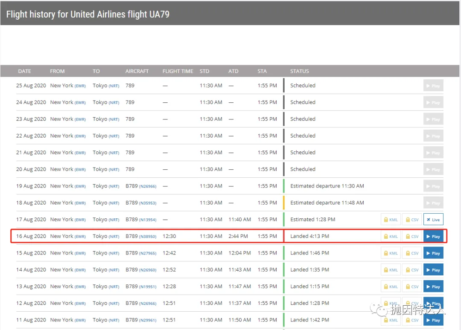The width and height of the screenshot is (461, 330).
Task: Play the 15 Aug 2020 flight
Action: (433, 253)
